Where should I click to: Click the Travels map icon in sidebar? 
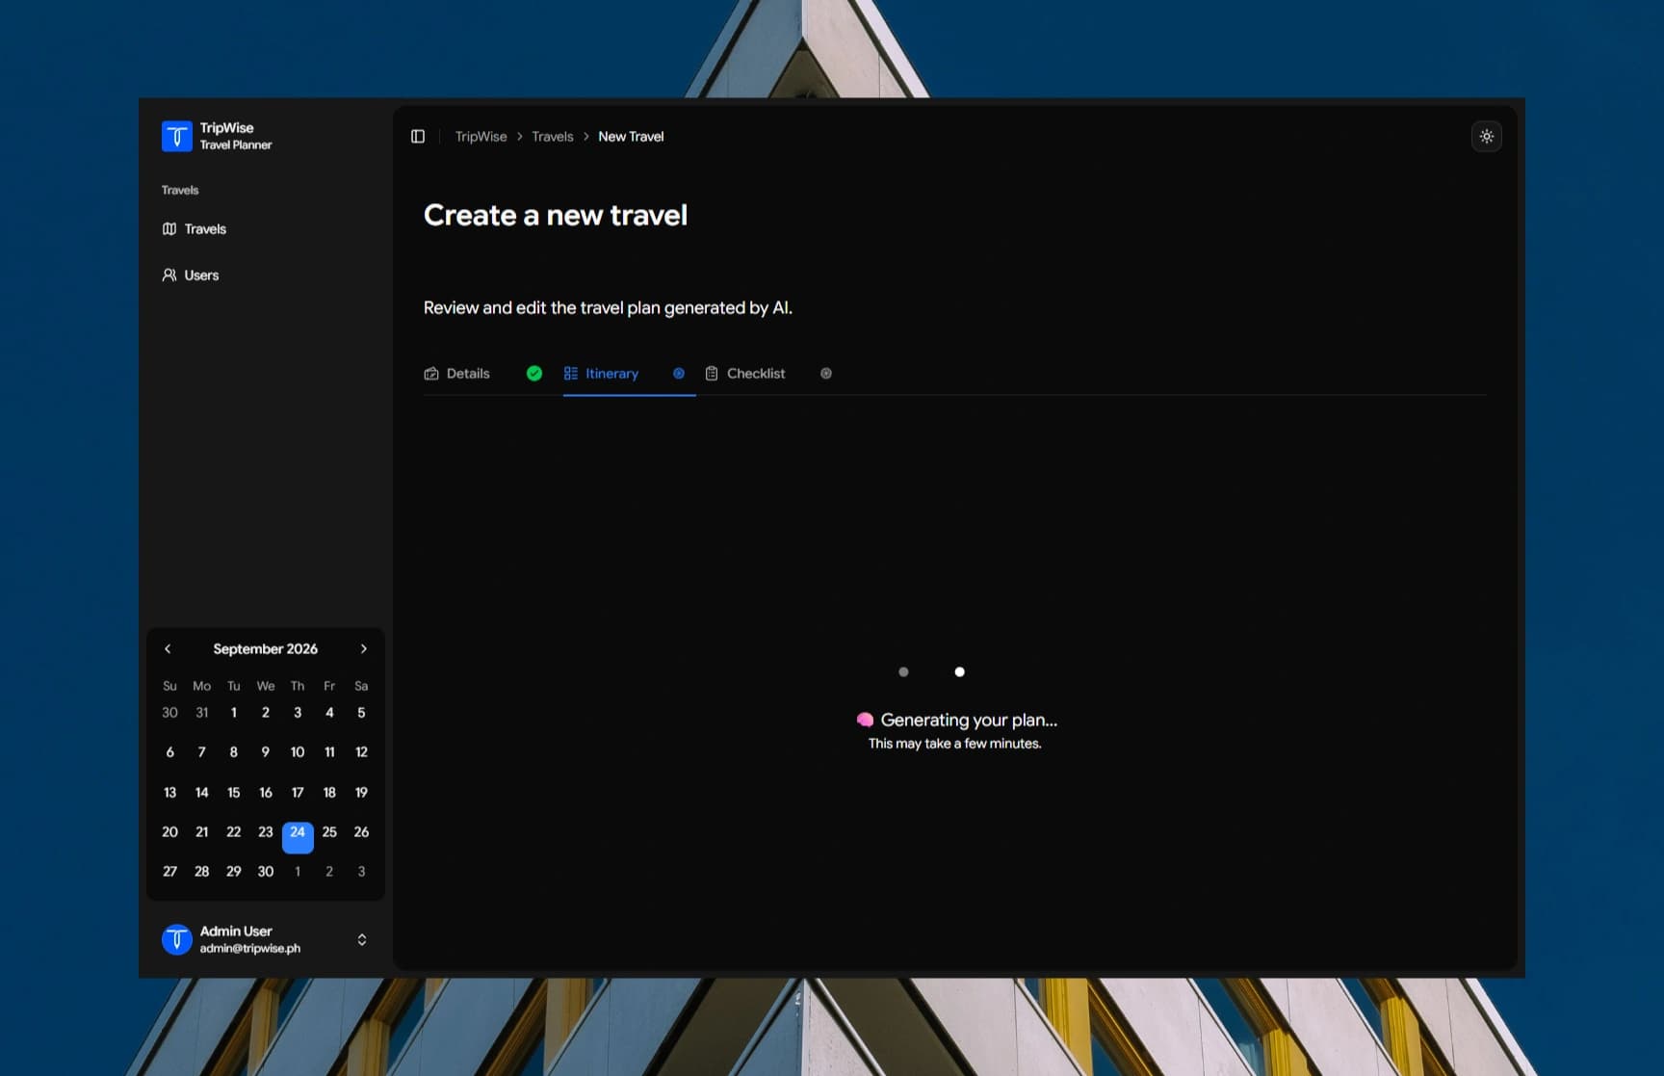[x=169, y=229]
